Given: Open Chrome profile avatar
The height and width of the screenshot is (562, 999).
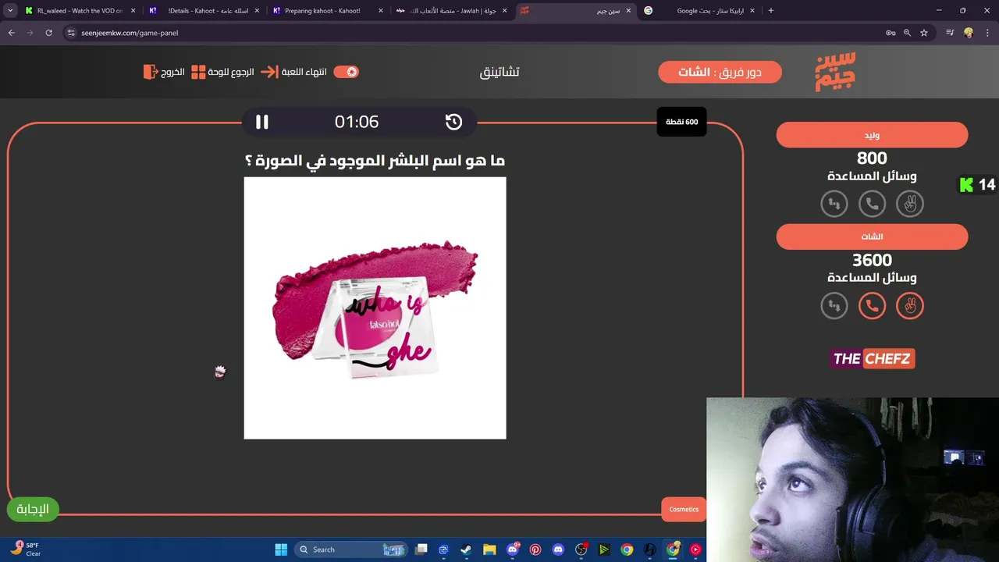Looking at the screenshot, I should coord(969,33).
